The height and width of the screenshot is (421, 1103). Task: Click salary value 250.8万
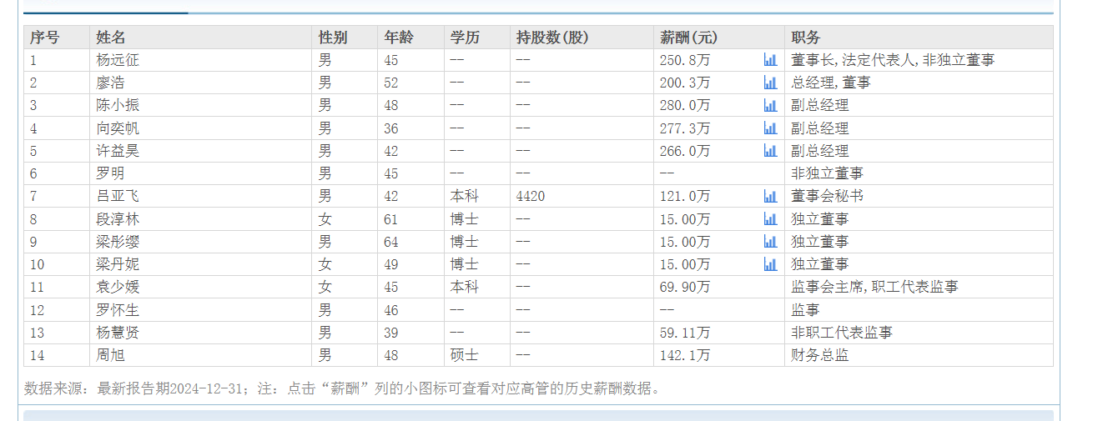[x=685, y=60]
